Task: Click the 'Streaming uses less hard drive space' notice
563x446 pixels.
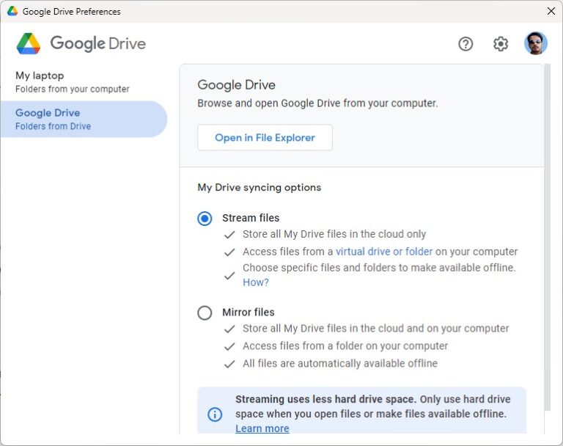Action: pyautogui.click(x=361, y=410)
